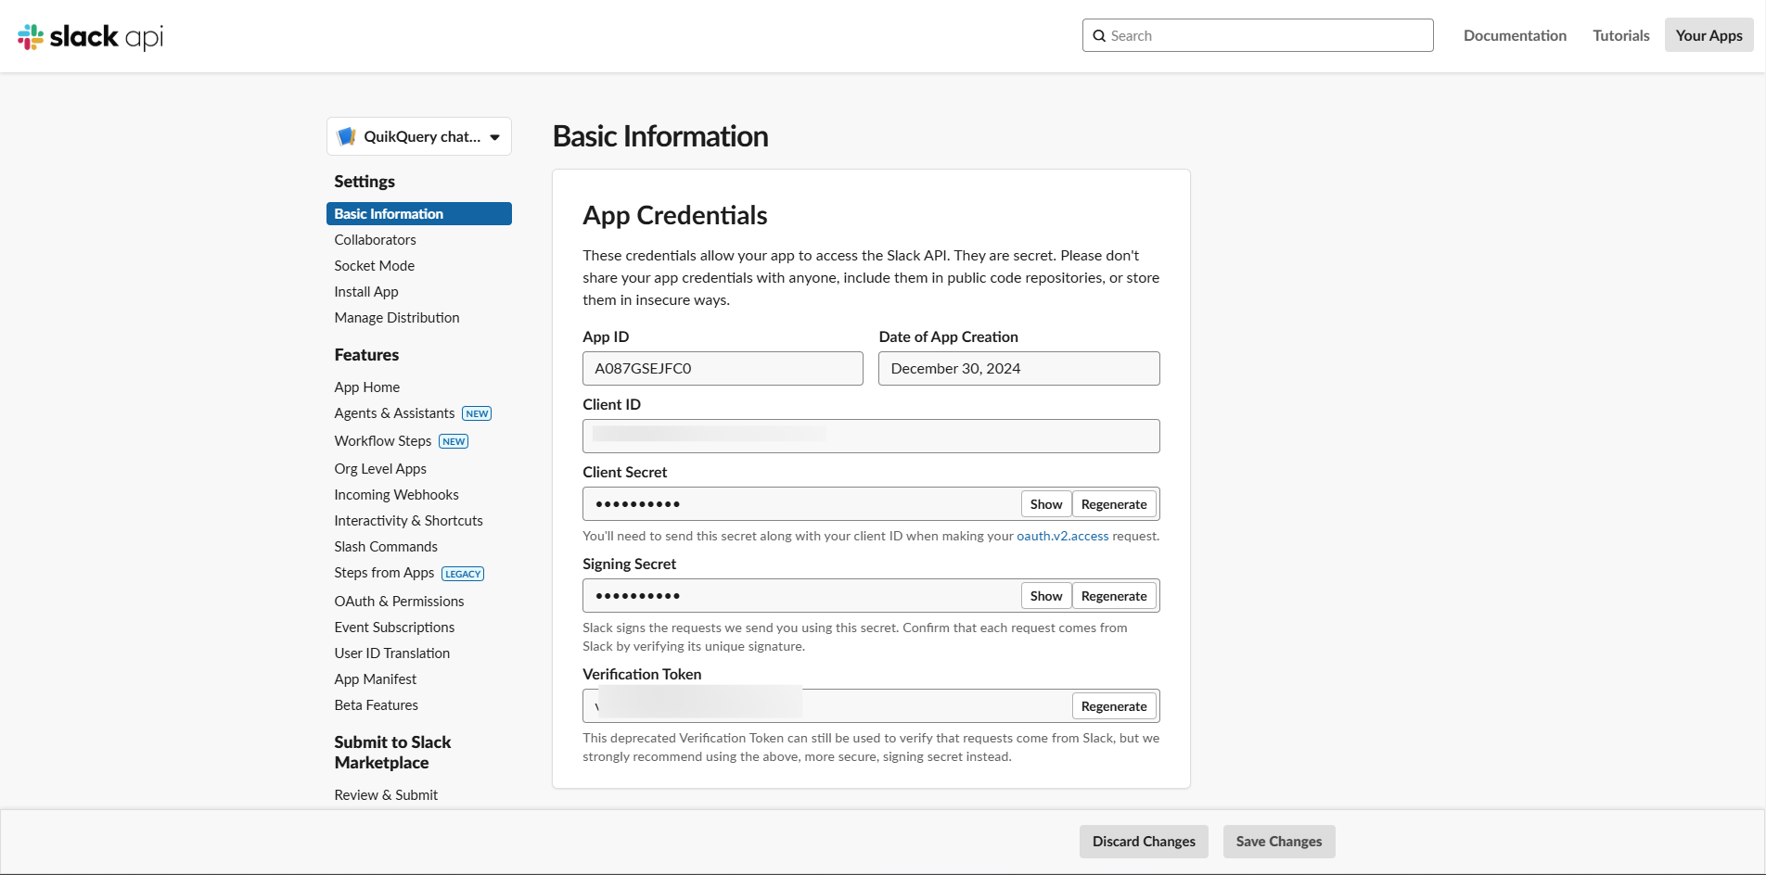Viewport: 1766px width, 875px height.
Task: Regenerate the Signing Secret
Action: tap(1113, 596)
